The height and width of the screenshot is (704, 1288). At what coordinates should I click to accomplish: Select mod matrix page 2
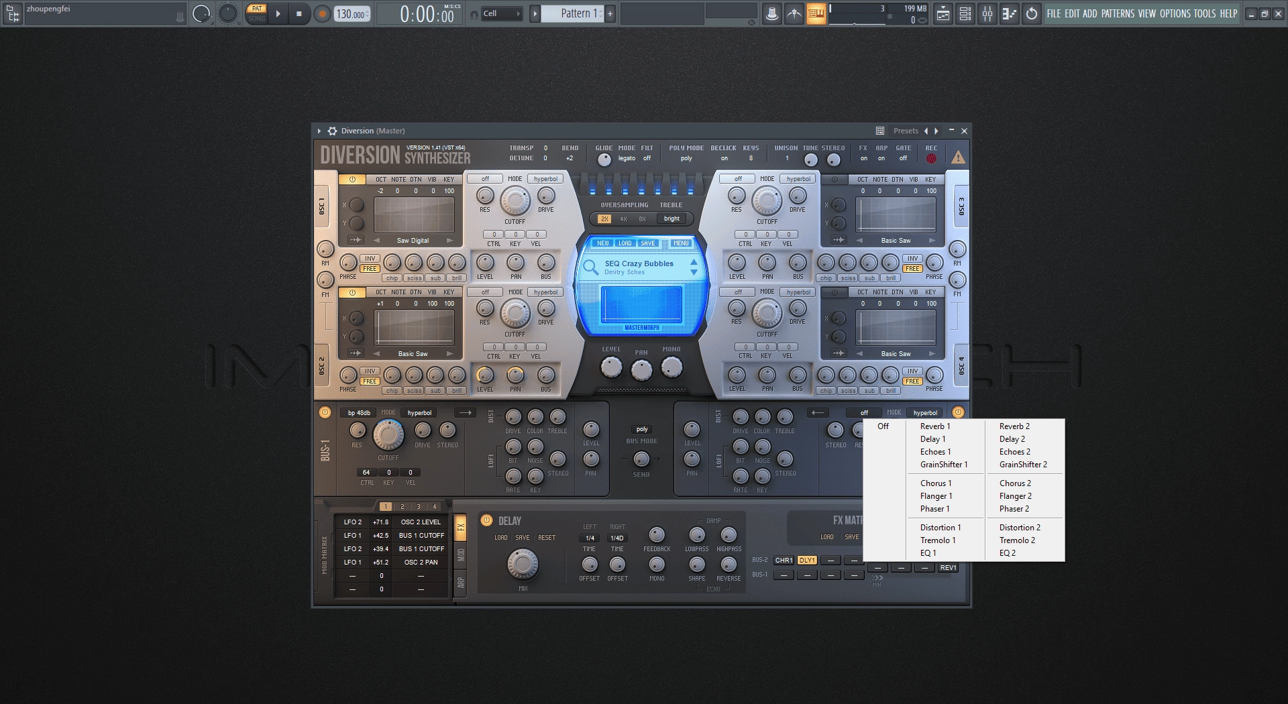tap(402, 507)
